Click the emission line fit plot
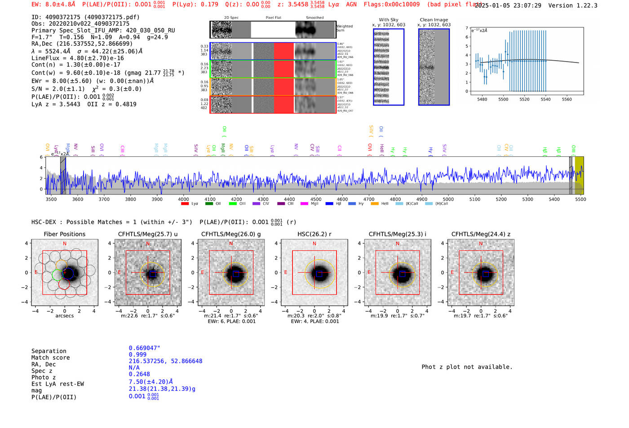Viewport: 629px width, 428px height. pos(527,61)
